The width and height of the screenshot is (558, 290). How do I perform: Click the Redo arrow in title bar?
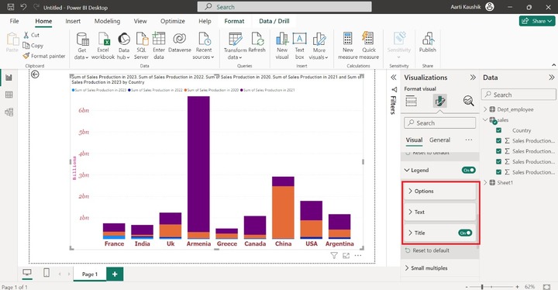[x=36, y=7]
